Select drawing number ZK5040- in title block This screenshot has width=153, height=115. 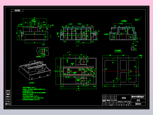click(x=138, y=104)
